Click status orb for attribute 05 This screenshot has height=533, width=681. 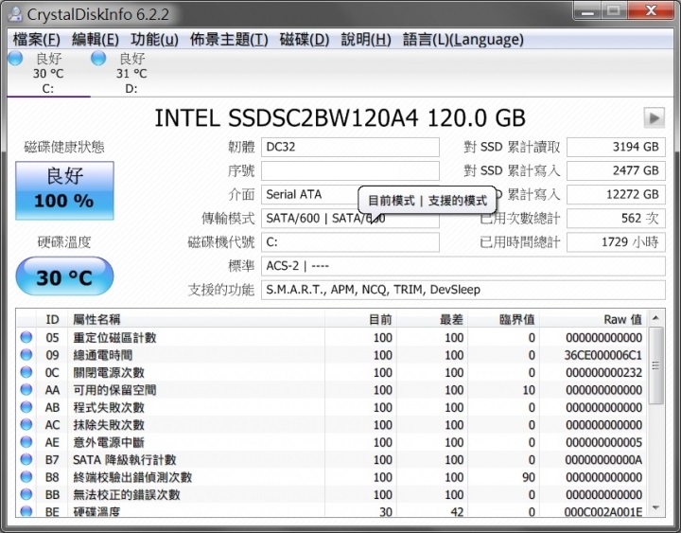click(x=26, y=337)
